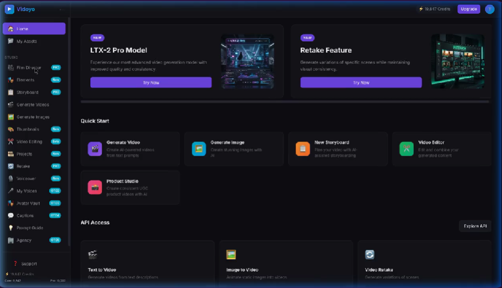502x288 pixels.
Task: Open Storyboard via its clipboard icon
Action: pos(11,92)
